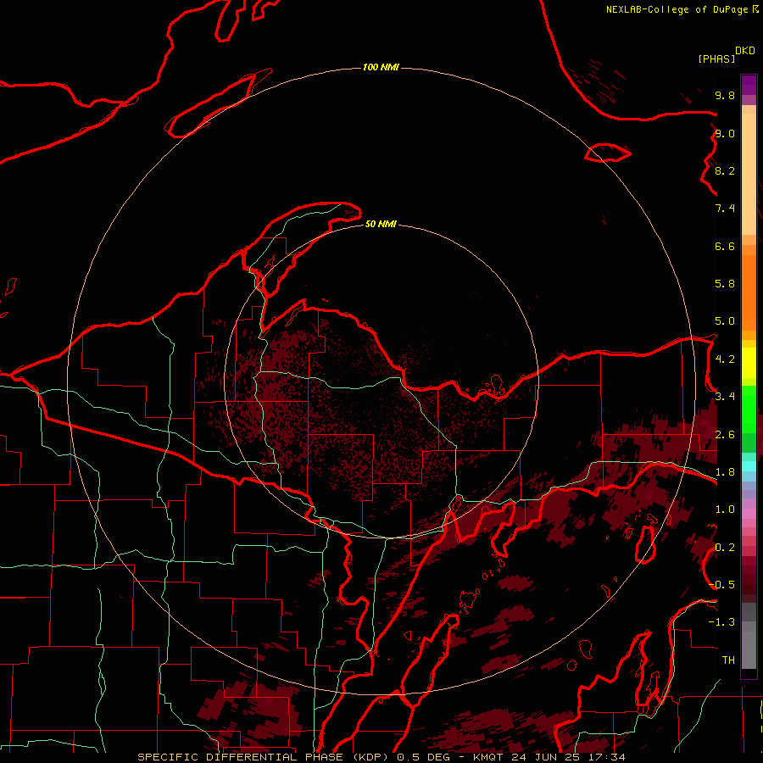Click the 3.4 scale value
This screenshot has width=763, height=763.
(725, 397)
